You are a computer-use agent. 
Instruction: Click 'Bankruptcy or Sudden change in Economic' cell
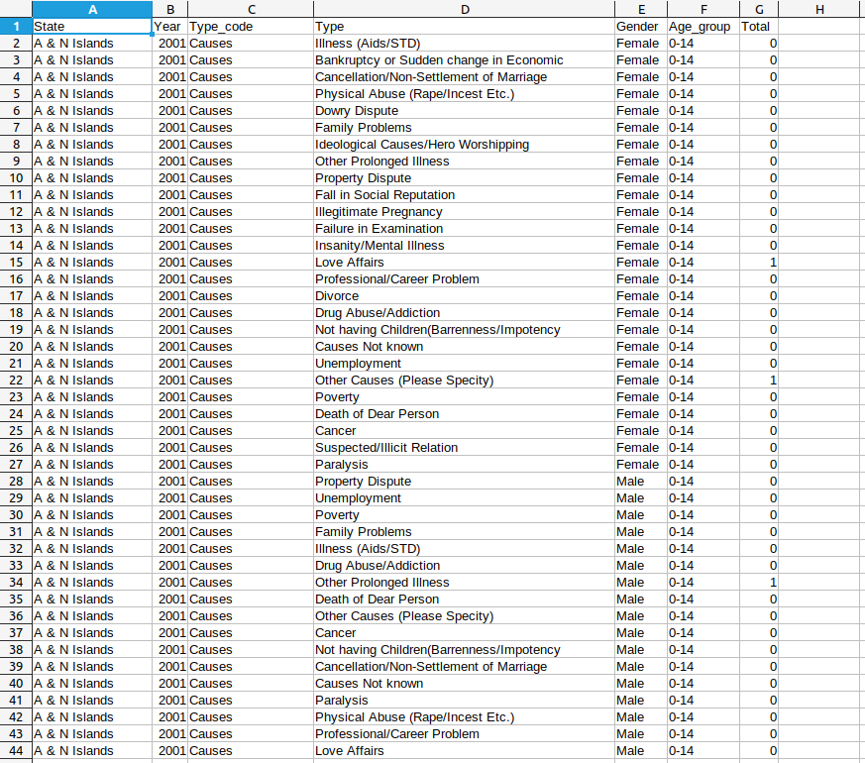(x=463, y=60)
